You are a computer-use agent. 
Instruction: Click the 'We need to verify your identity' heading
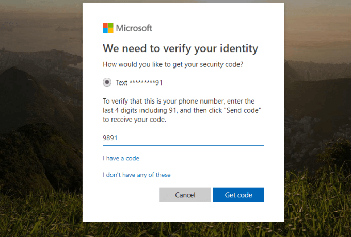pos(180,49)
